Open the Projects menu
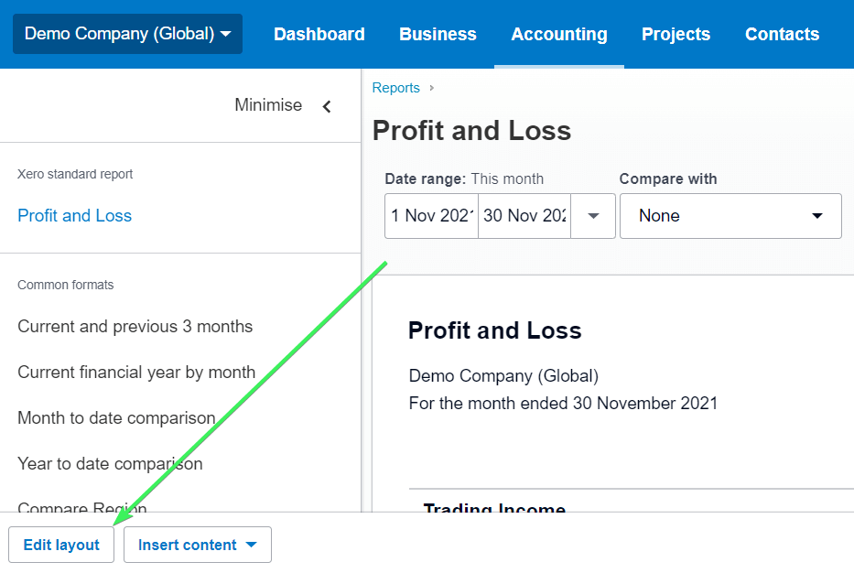 676,34
